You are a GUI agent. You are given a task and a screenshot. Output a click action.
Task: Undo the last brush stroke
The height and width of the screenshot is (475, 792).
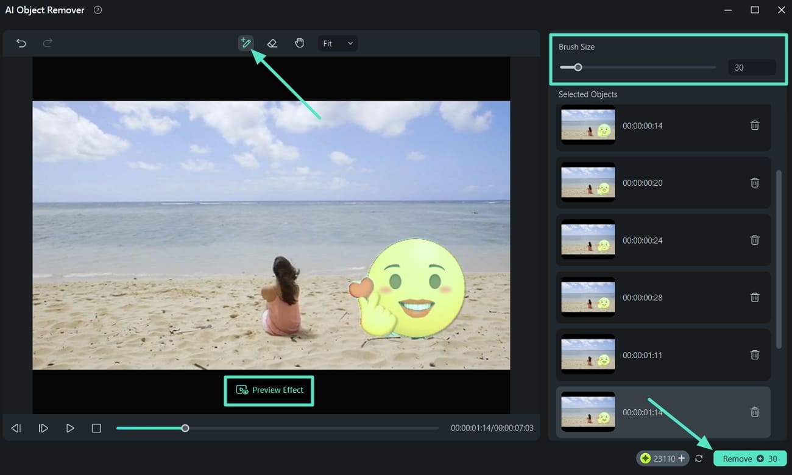tap(21, 43)
